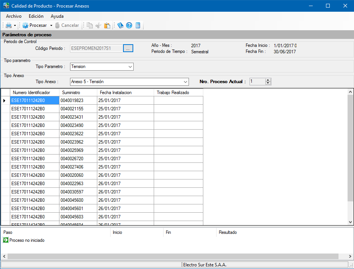354x269 pixels.
Task: Click the copy icon in toolbar
Action: click(90, 25)
